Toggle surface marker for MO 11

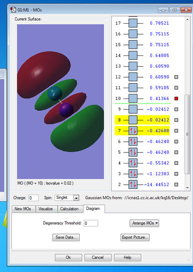pos(176,88)
